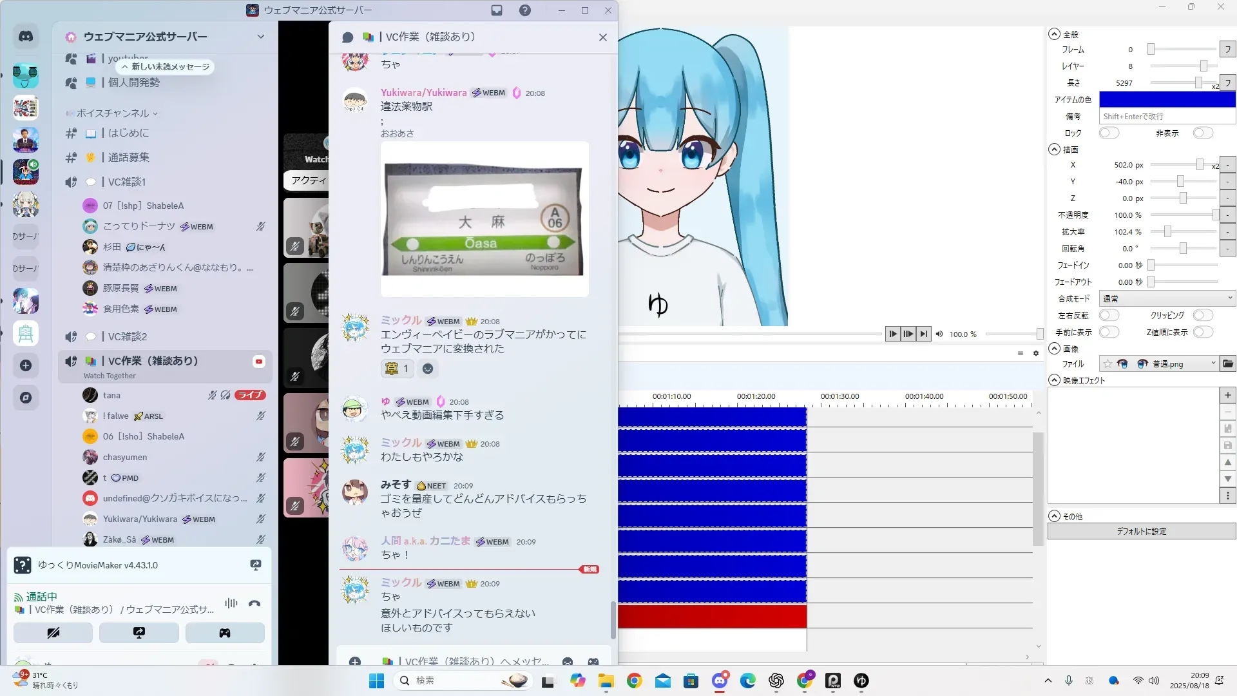Turn on camera in voice panel
The image size is (1237, 696).
tap(53, 633)
